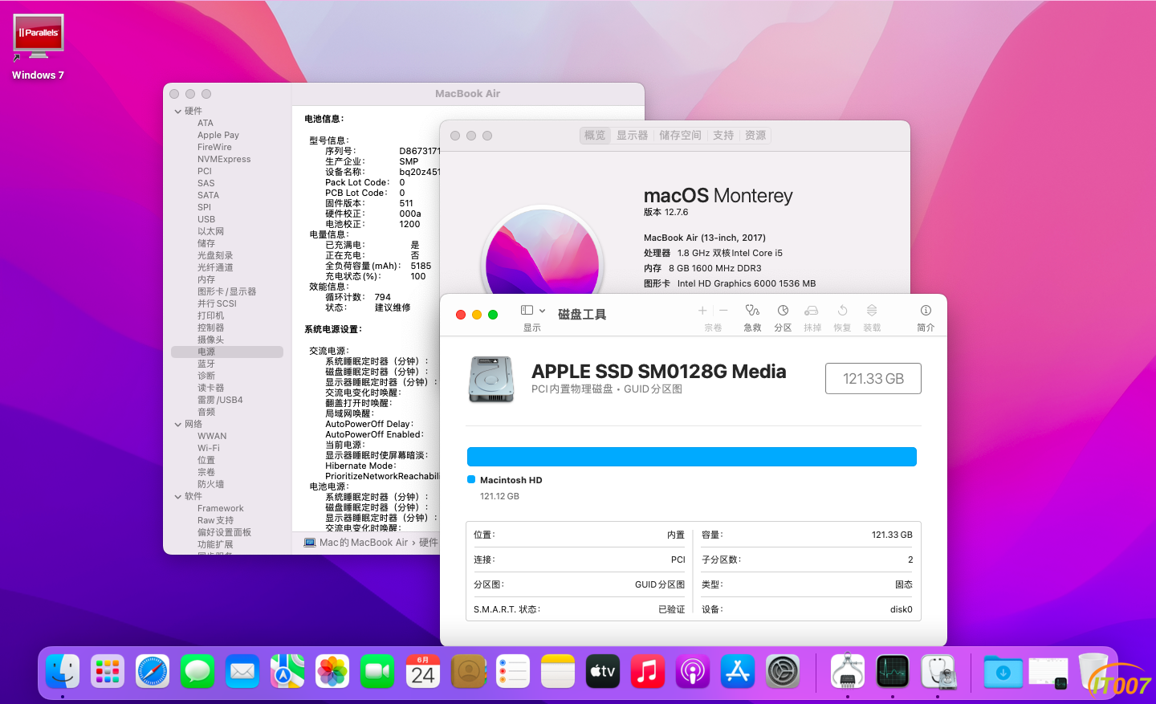Open Activity Monitor from the Dock
Image resolution: width=1156 pixels, height=704 pixels.
pyautogui.click(x=893, y=671)
